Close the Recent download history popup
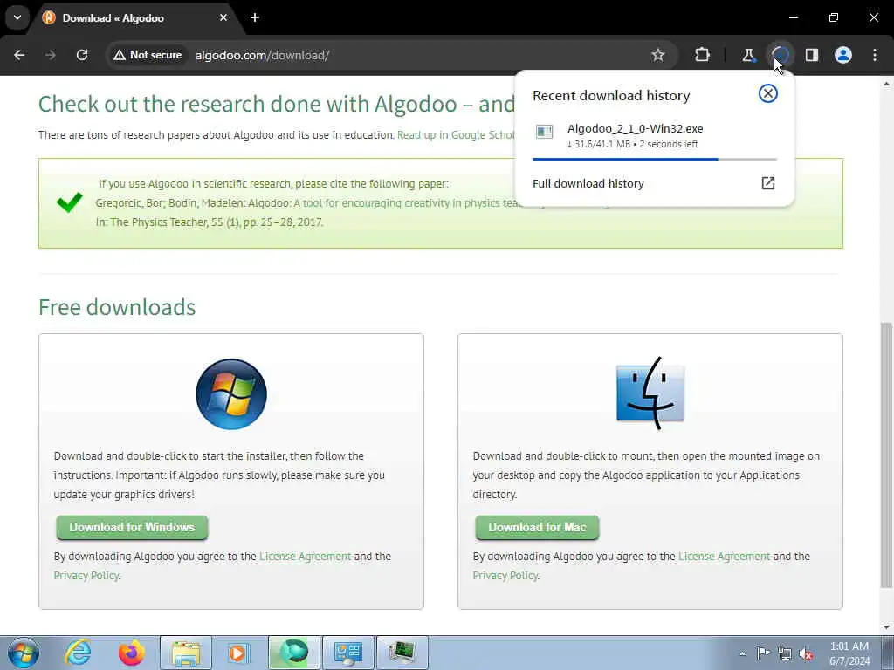The image size is (894, 670). coord(768,93)
